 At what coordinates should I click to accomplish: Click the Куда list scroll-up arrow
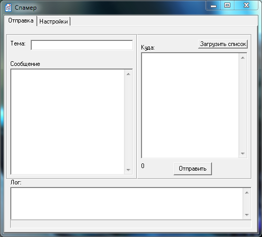[x=243, y=58]
